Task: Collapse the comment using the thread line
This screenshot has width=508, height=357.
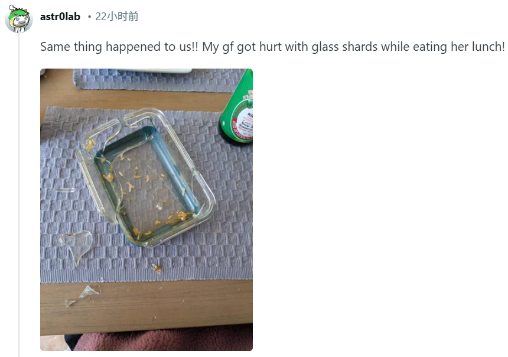Action: point(19,194)
